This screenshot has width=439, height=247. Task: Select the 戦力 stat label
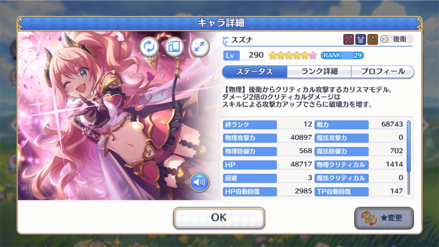342,125
